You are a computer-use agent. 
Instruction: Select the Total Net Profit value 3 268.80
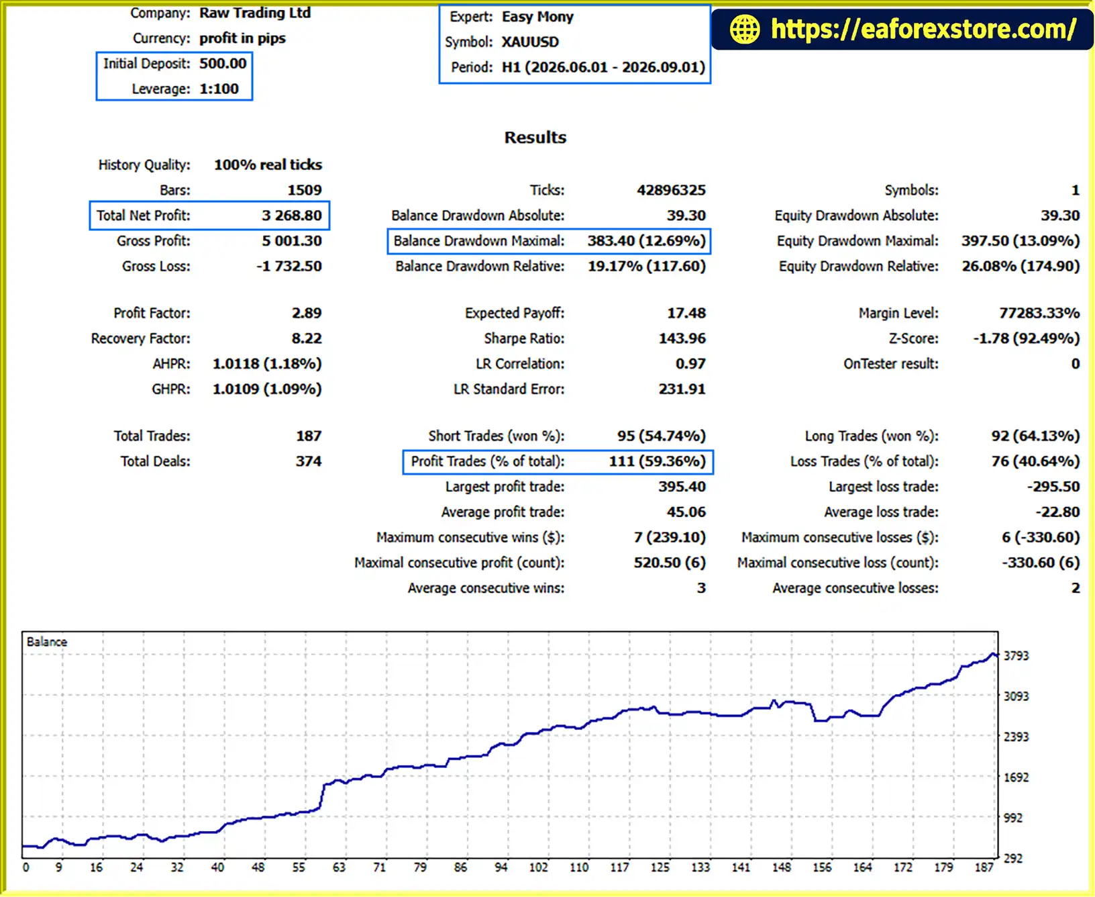(x=292, y=216)
